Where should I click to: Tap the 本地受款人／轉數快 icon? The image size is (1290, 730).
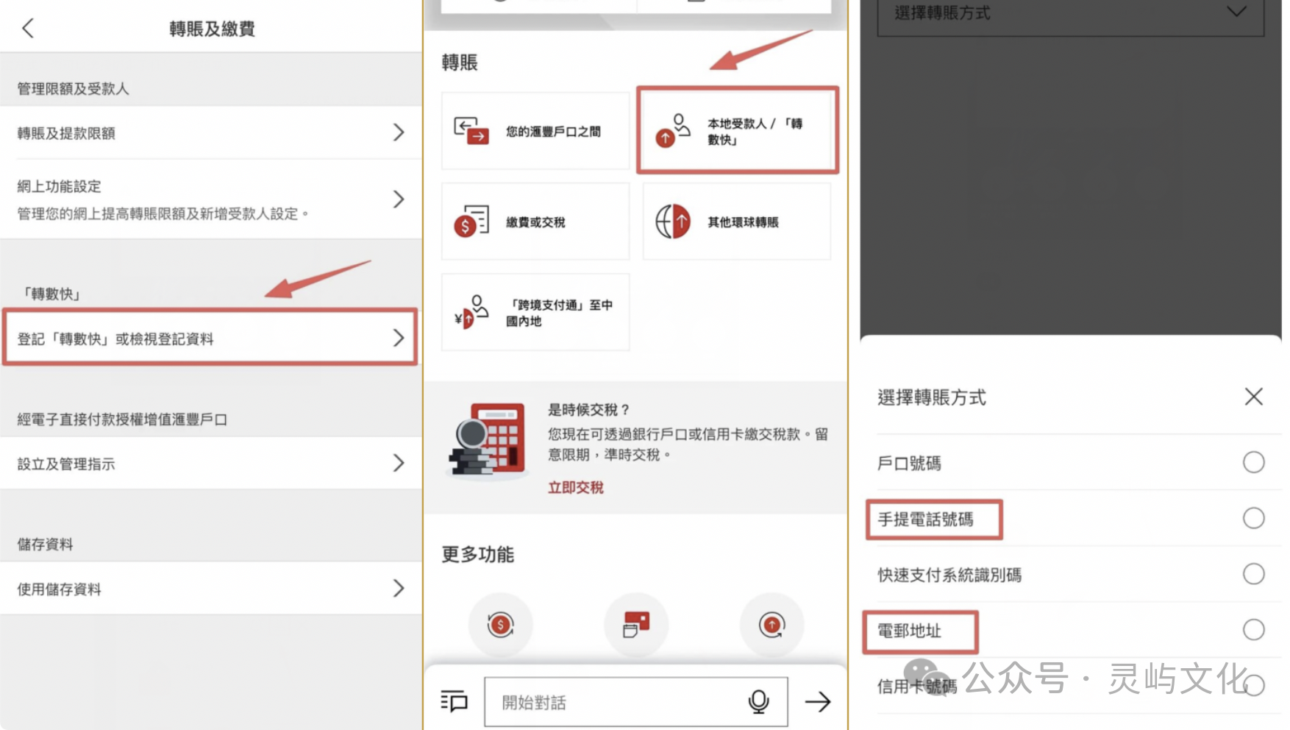(673, 131)
